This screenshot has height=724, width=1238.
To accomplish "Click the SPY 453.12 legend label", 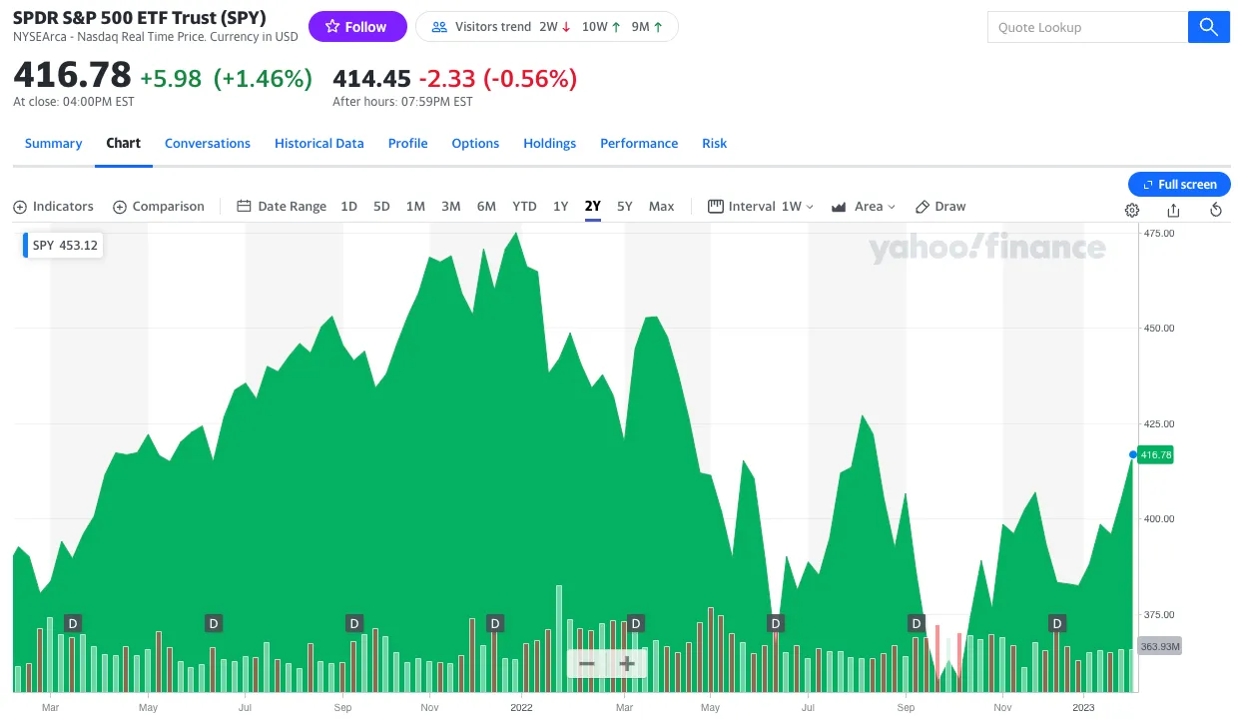I will [65, 245].
